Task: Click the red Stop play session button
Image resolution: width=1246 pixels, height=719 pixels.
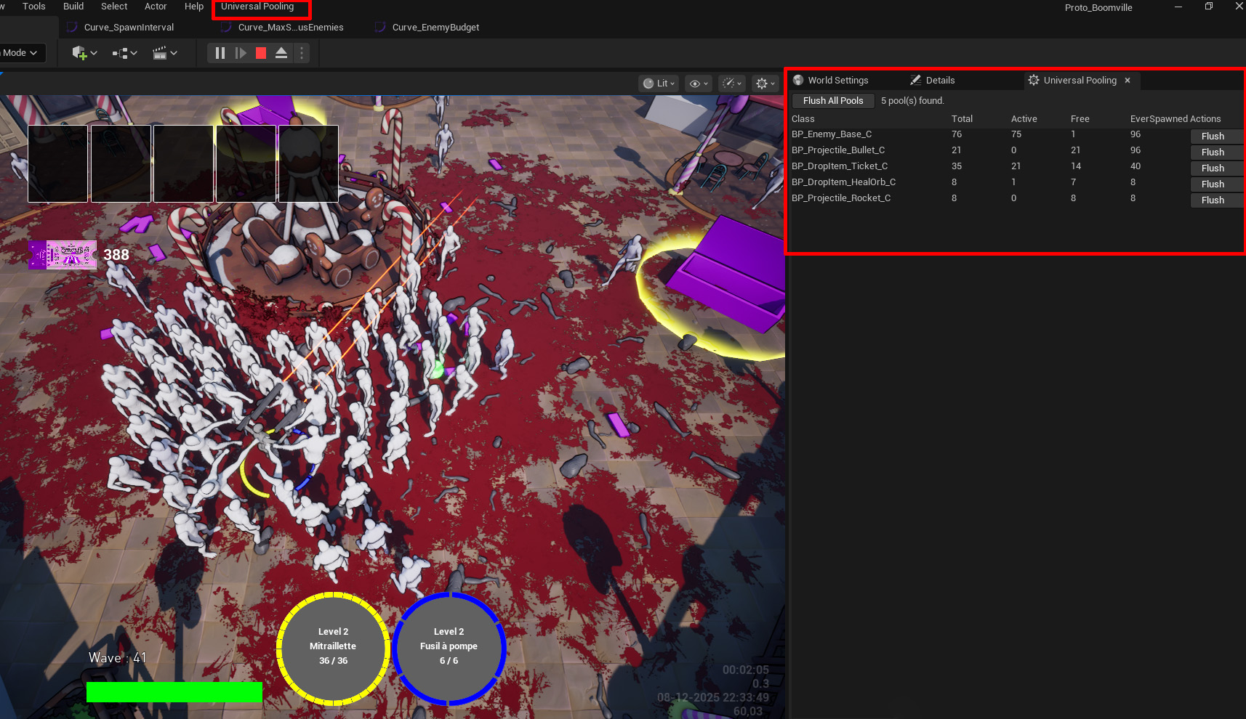Action: coord(261,53)
